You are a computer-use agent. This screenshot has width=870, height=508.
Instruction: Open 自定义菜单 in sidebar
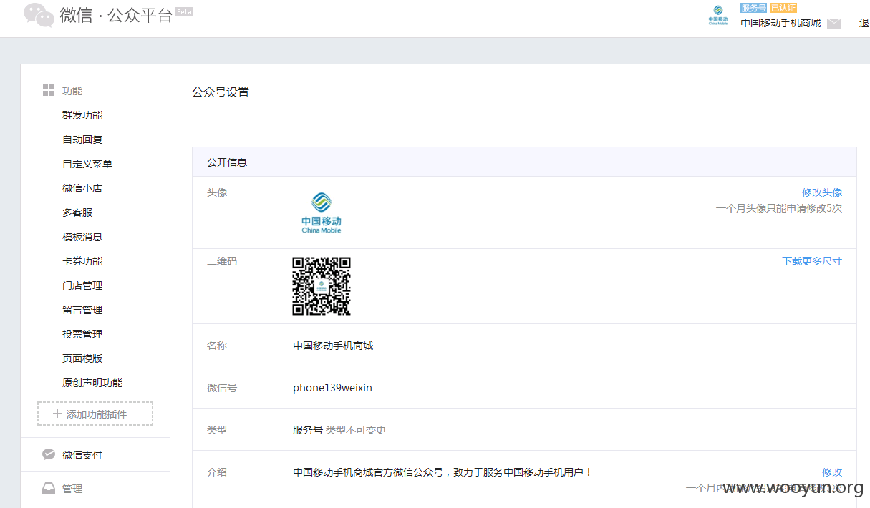(x=87, y=164)
